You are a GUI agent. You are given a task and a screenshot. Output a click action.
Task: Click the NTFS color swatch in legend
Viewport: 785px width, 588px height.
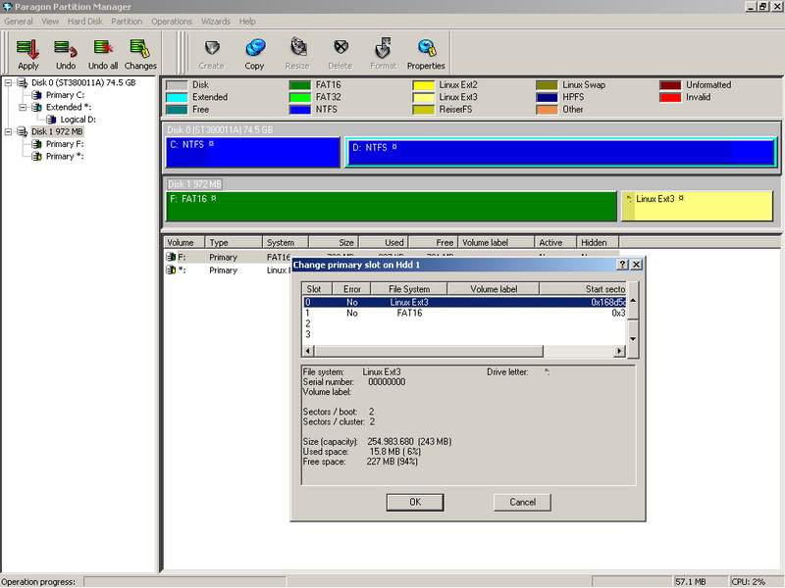click(x=300, y=110)
